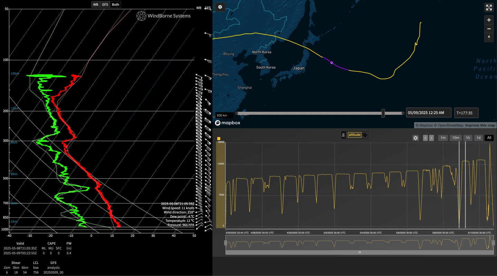Zoom in on the map
This screenshot has height=276, width=497.
489,20
